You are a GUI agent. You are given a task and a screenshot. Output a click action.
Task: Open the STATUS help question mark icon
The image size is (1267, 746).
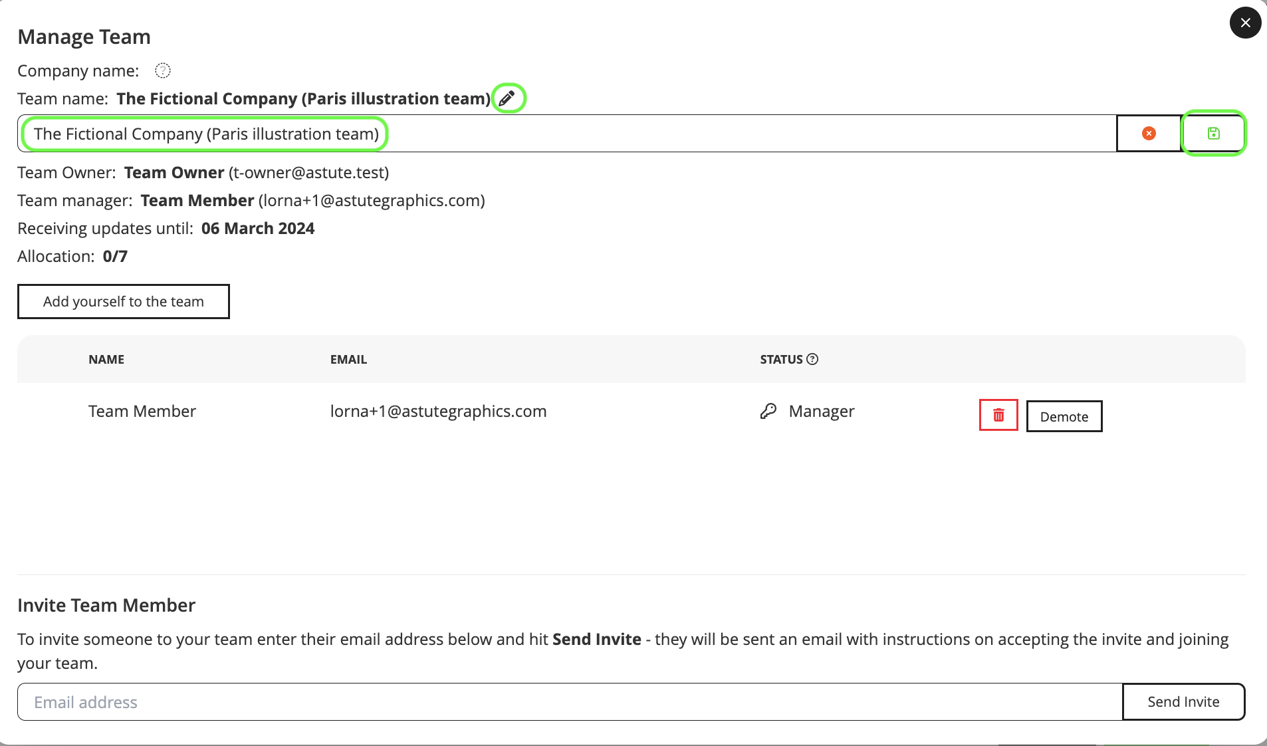(x=812, y=360)
